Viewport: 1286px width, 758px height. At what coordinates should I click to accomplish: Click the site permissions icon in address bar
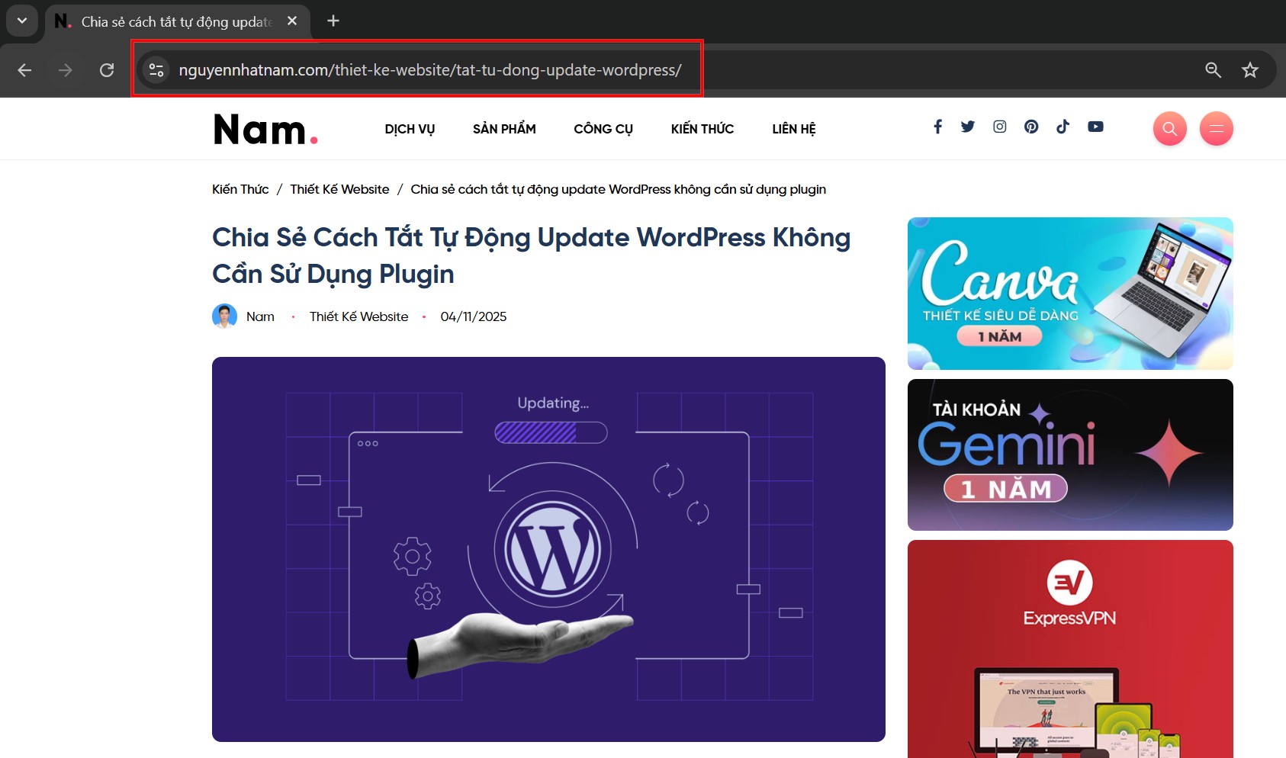156,69
